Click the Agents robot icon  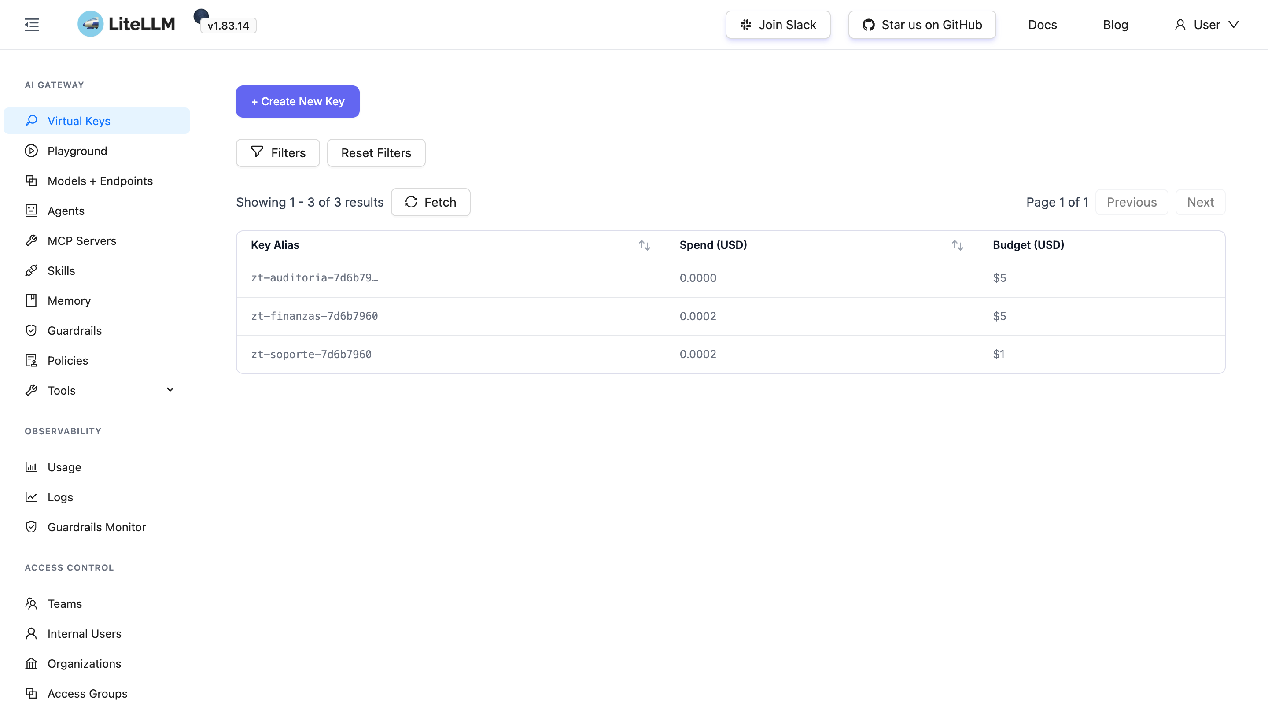(x=32, y=211)
